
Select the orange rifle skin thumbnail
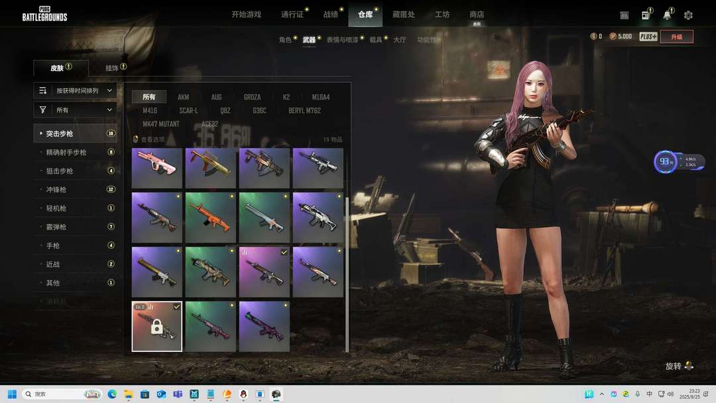(x=211, y=217)
